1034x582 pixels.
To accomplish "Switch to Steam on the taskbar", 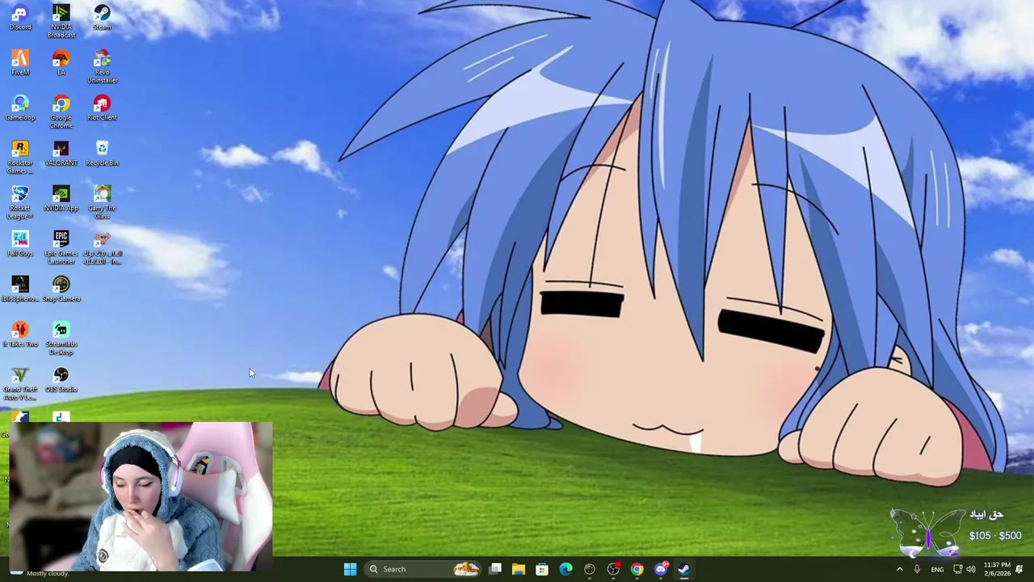I will pyautogui.click(x=684, y=569).
